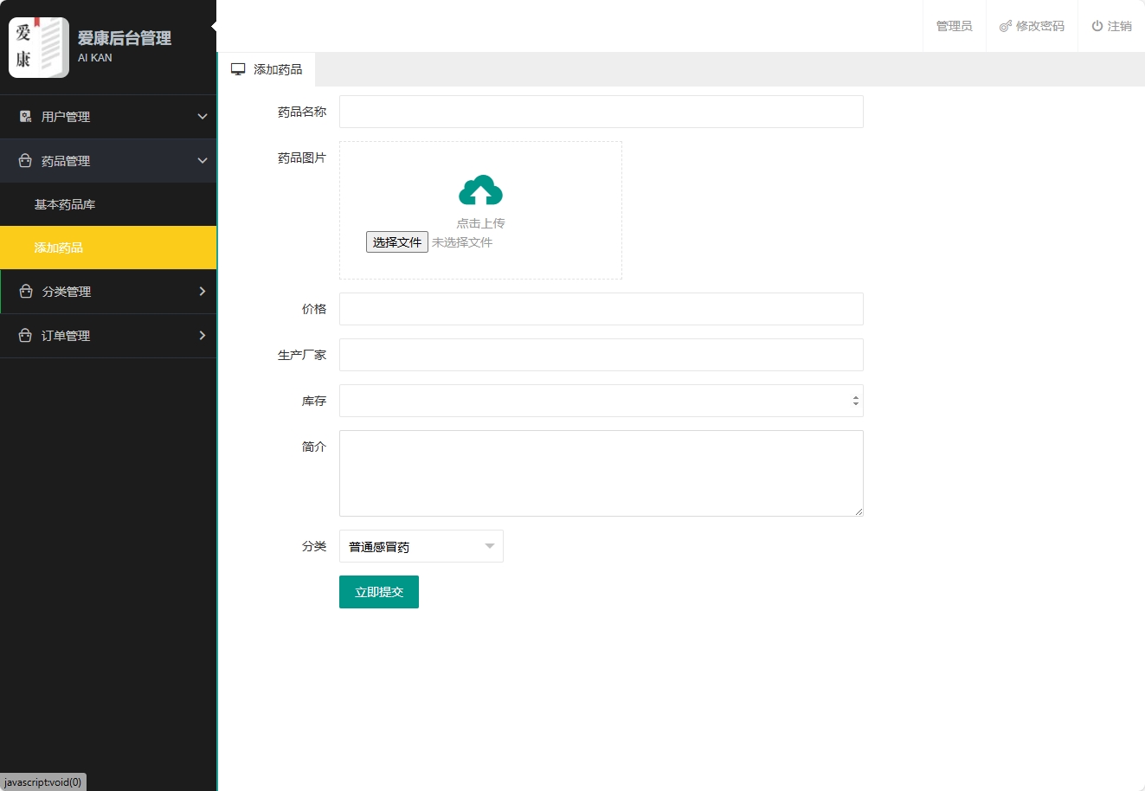Click the power icon next to 注销
1145x791 pixels.
[1093, 26]
